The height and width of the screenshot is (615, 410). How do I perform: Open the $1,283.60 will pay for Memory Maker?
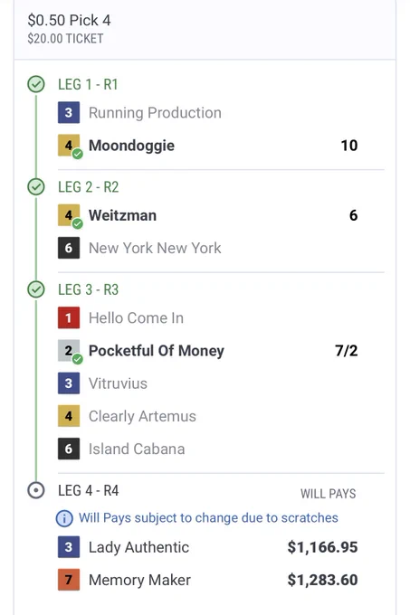[322, 580]
